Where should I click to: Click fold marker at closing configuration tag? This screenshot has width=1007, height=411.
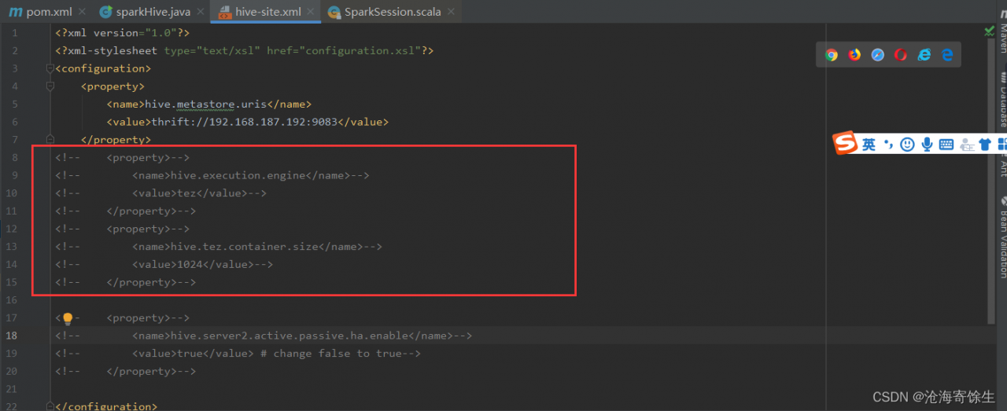[x=50, y=407]
